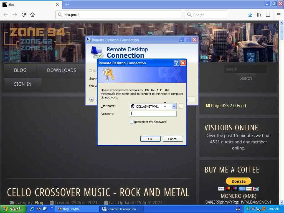Click the Zone 94 site logo
This screenshot has width=284, height=213.
pos(37,39)
